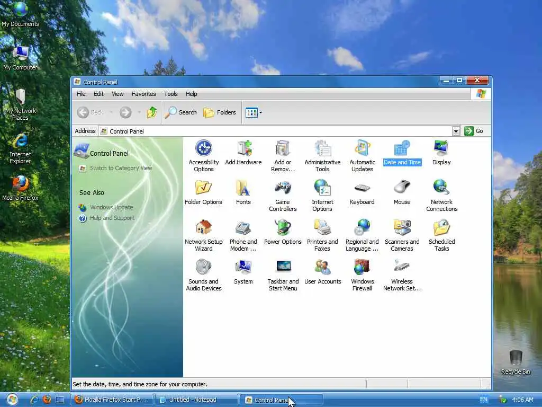Viewport: 542px width, 407px height.
Task: Open User Accounts
Action: [x=322, y=272]
